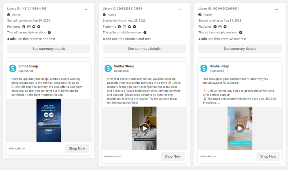Expand See summary details for second ad
This screenshot has width=288, height=170.
(144, 49)
